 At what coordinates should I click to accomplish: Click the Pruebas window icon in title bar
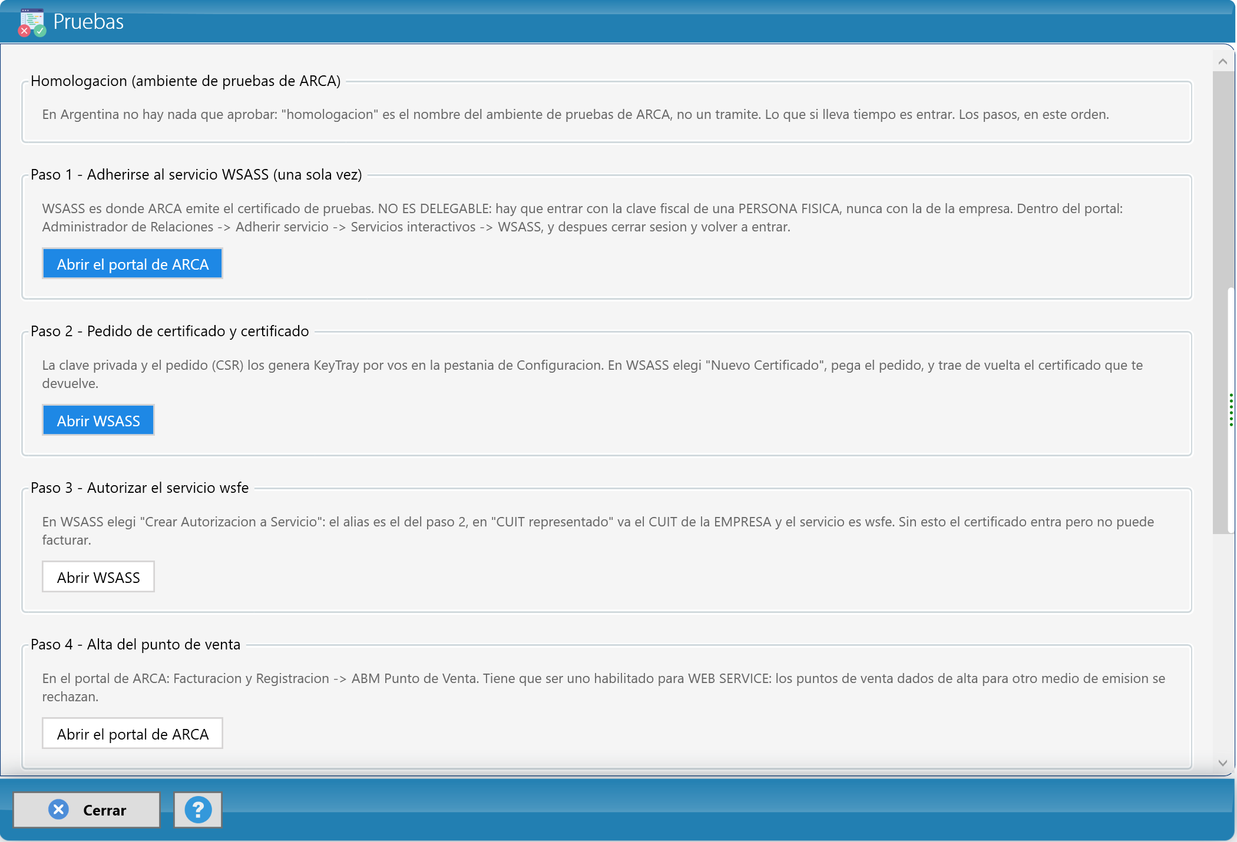pos(32,22)
